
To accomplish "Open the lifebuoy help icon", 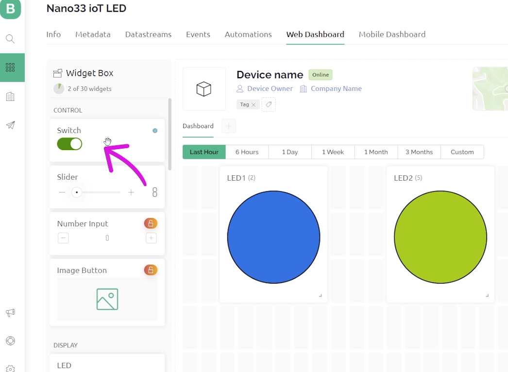I will [x=10, y=341].
